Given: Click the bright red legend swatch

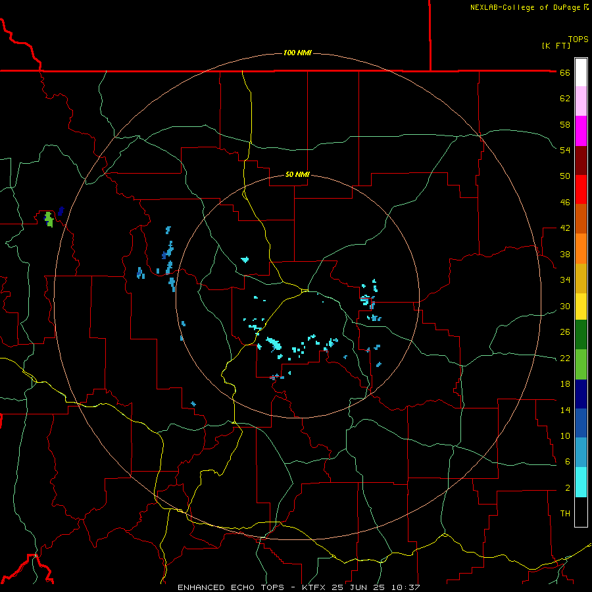Looking at the screenshot, I should coord(581,189).
